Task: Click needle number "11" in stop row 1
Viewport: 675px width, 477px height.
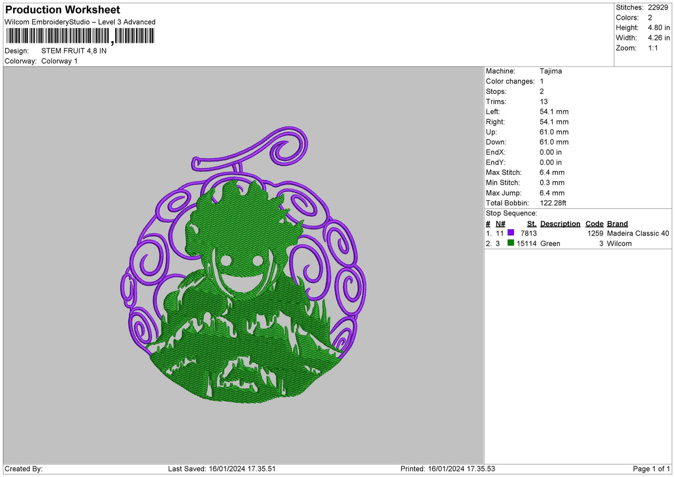Action: click(x=499, y=233)
